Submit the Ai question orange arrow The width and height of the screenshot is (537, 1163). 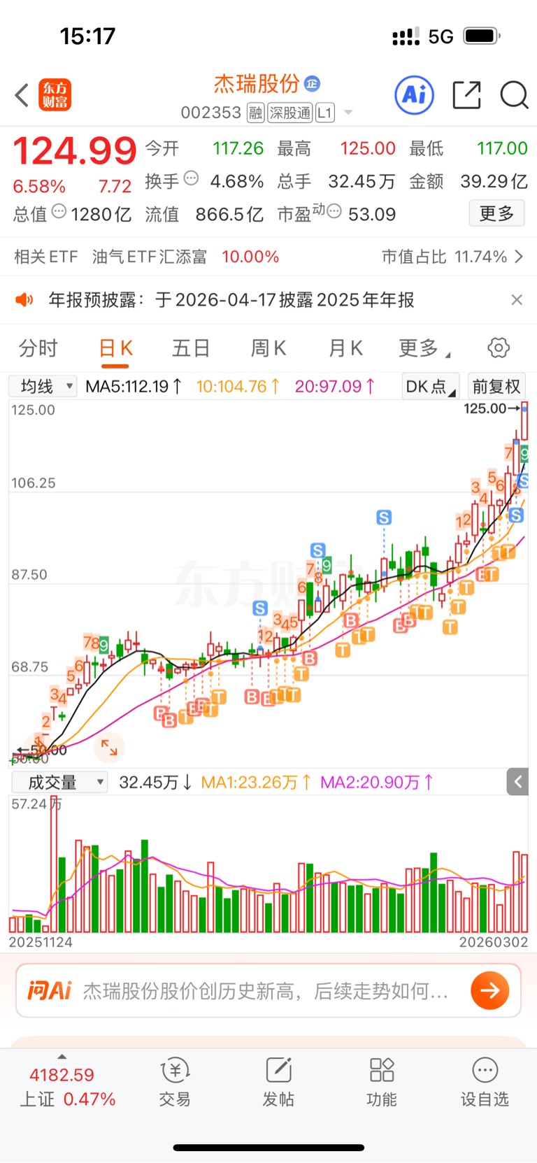[x=489, y=990]
